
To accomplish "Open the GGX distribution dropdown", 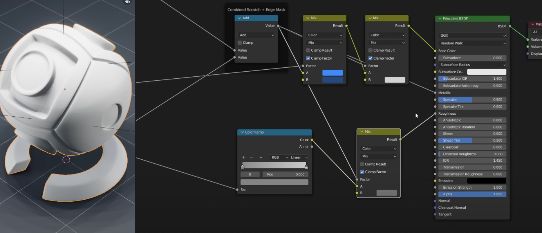I will 472,36.
